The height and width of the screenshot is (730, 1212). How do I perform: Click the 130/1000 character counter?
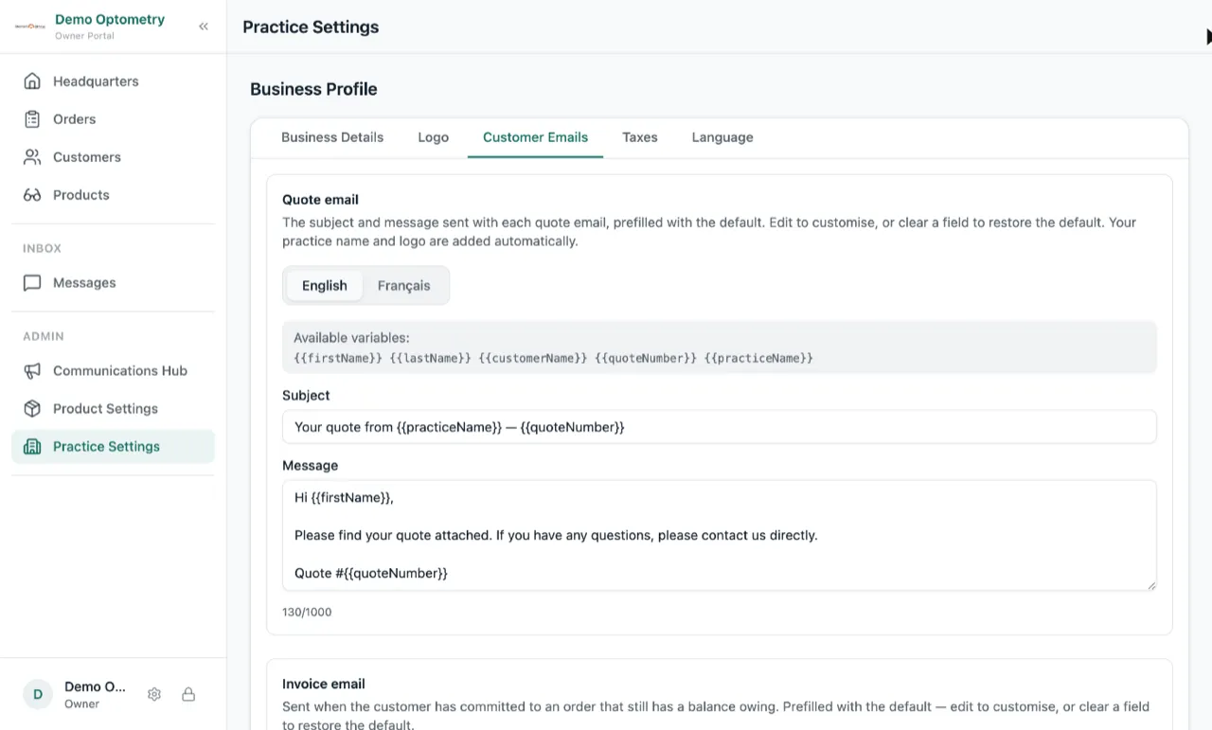pyautogui.click(x=307, y=612)
